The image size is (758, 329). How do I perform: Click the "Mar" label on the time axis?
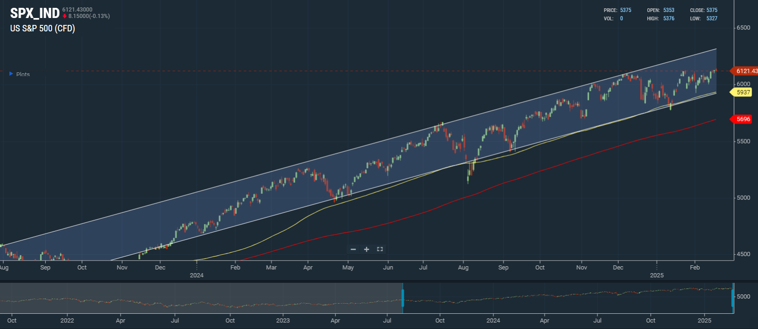[271, 267]
